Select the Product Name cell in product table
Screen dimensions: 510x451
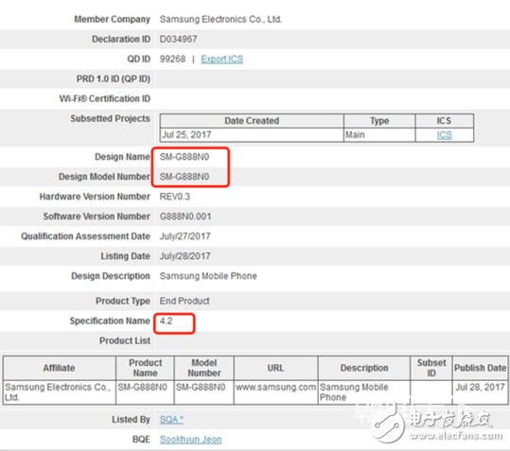145,392
